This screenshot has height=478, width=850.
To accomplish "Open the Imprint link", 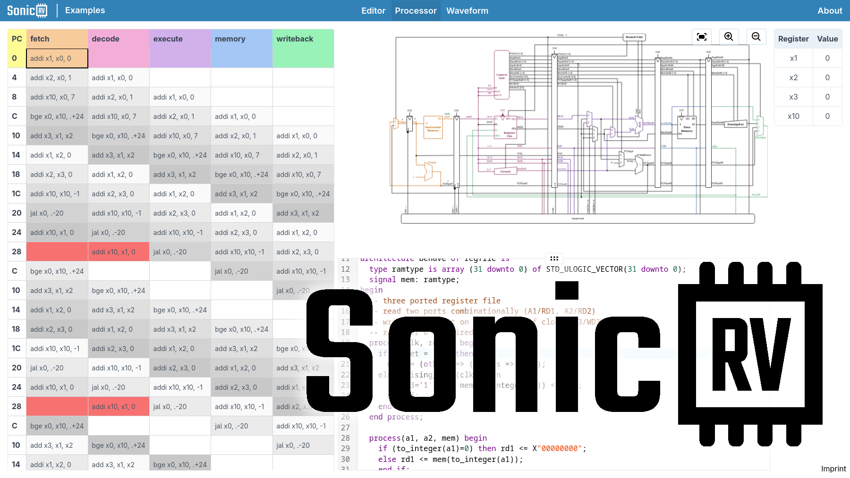I will (833, 469).
